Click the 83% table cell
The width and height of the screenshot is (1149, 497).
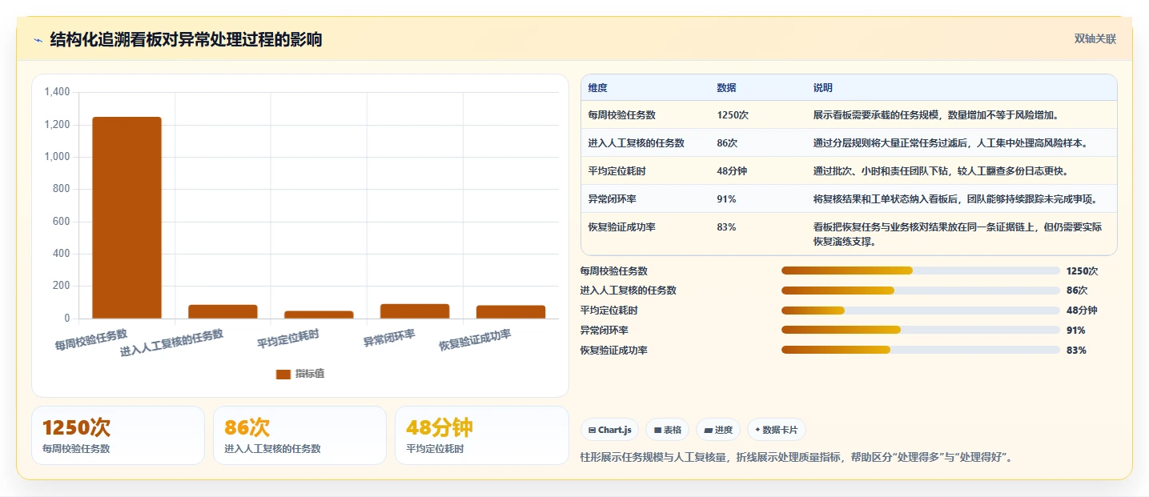tap(726, 227)
